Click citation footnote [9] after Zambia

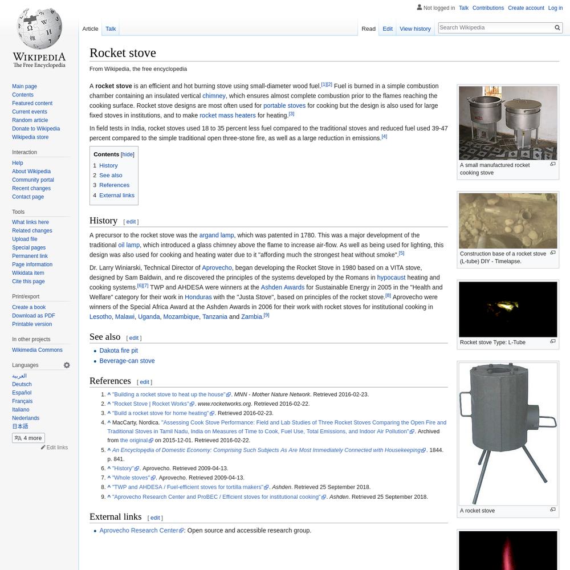[x=266, y=315]
